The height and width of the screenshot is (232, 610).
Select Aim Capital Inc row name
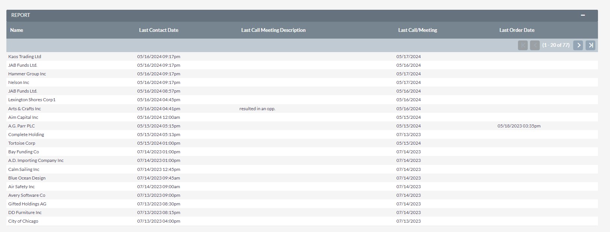(x=23, y=117)
